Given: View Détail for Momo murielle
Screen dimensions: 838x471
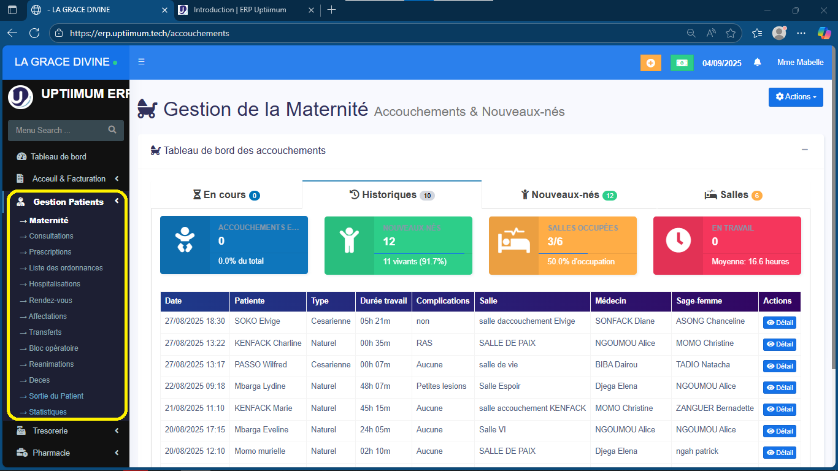Looking at the screenshot, I should 780,453.
